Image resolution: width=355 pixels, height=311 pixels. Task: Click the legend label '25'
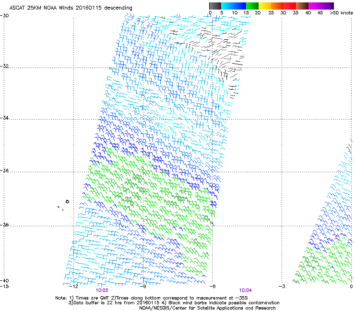coord(271,12)
